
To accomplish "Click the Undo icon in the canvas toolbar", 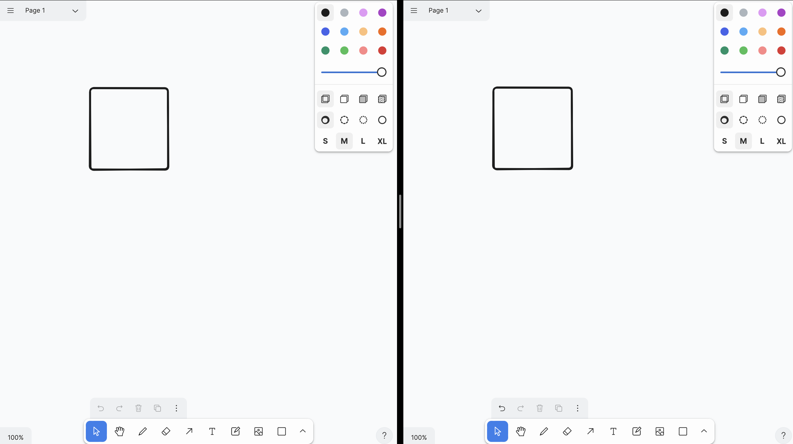I will (x=101, y=408).
